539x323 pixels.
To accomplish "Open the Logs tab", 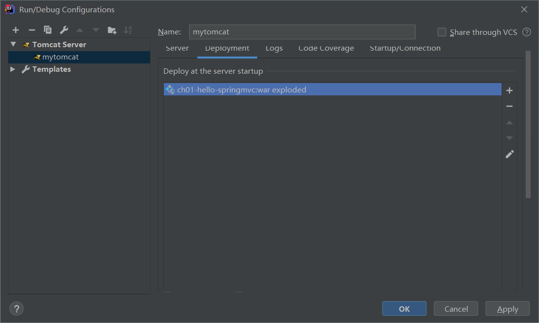I will coord(274,49).
